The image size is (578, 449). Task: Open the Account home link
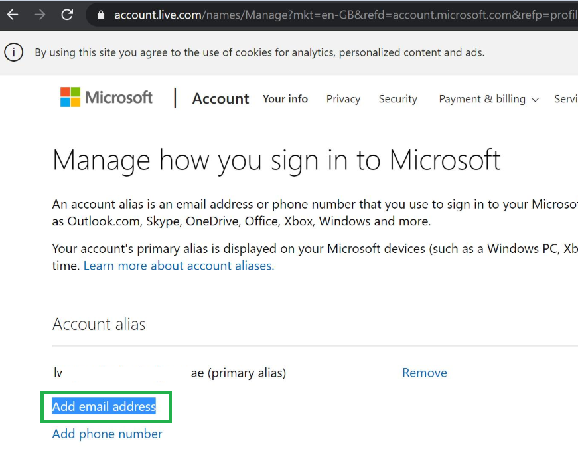[x=220, y=98]
